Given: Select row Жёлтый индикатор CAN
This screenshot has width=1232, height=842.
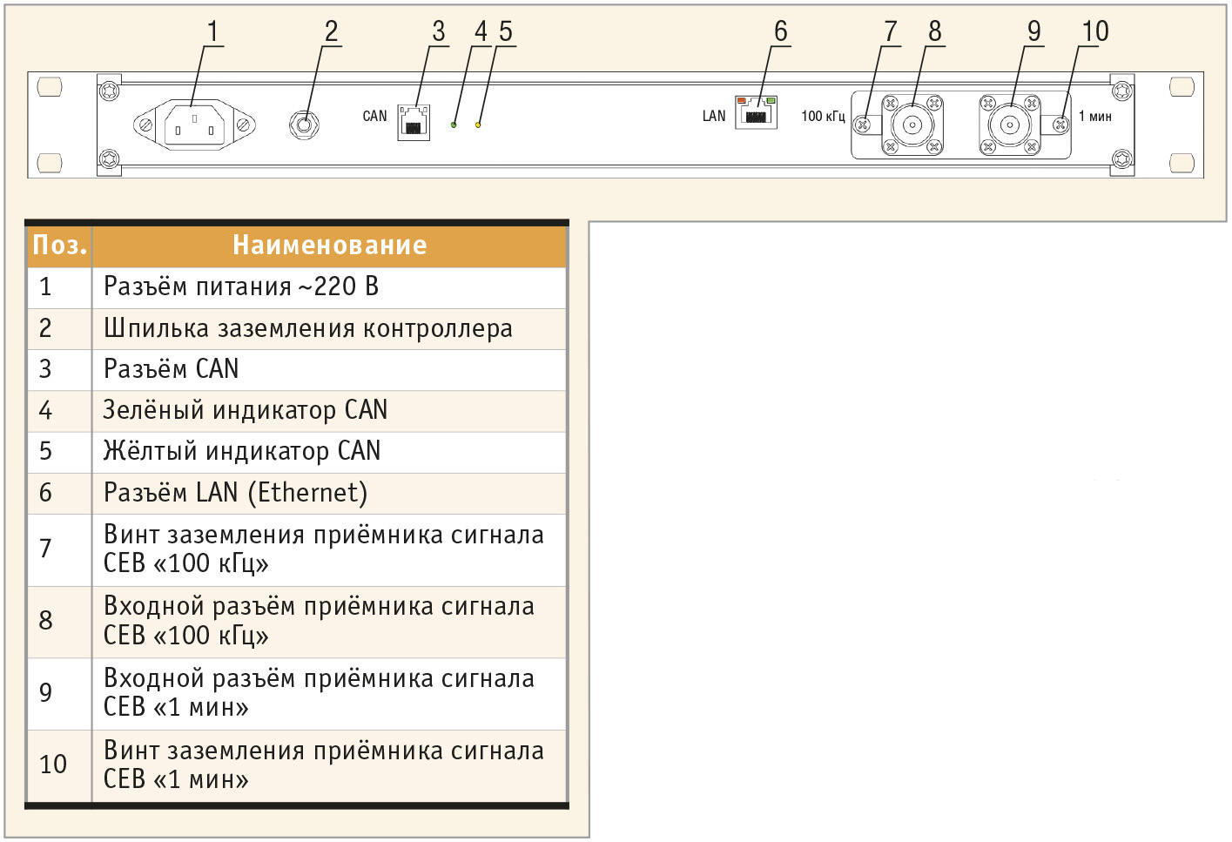Looking at the screenshot, I should pos(297,452).
